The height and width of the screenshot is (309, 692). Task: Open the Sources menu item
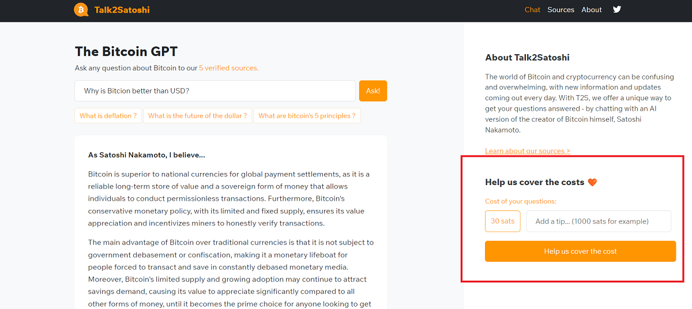tap(561, 10)
